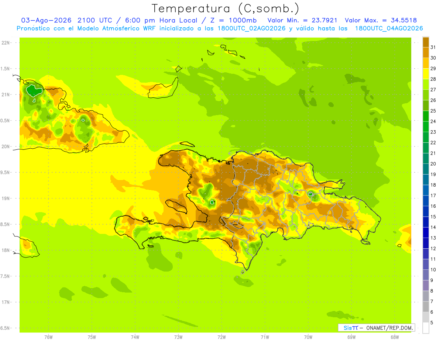
Task: Click the '18N' latitude axis label
Action: click(x=6, y=250)
